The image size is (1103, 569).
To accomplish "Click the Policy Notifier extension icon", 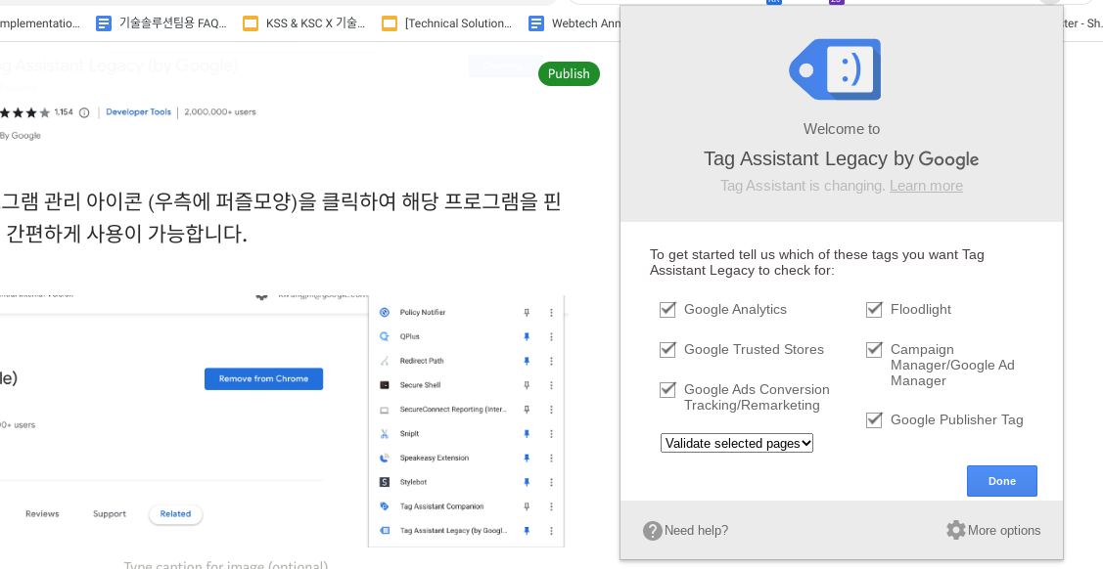I will 384,313.
